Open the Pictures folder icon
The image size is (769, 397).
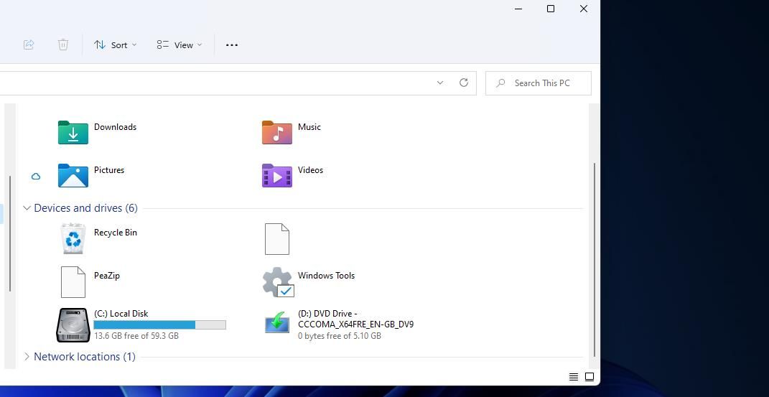[x=73, y=176]
